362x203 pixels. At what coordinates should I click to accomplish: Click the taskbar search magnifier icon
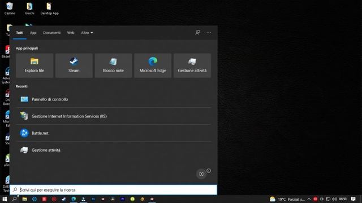pyautogui.click(x=14, y=199)
